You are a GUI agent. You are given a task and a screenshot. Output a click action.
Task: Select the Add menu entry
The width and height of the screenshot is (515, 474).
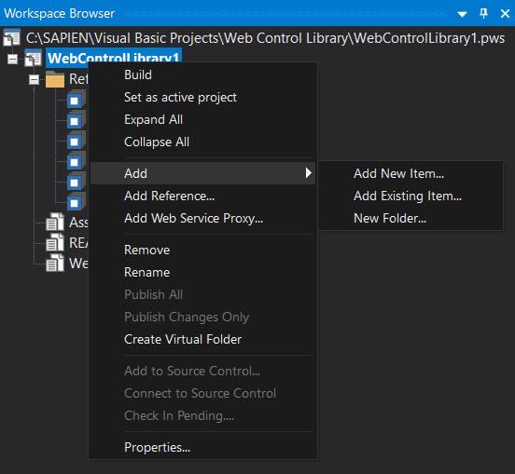pyautogui.click(x=203, y=173)
